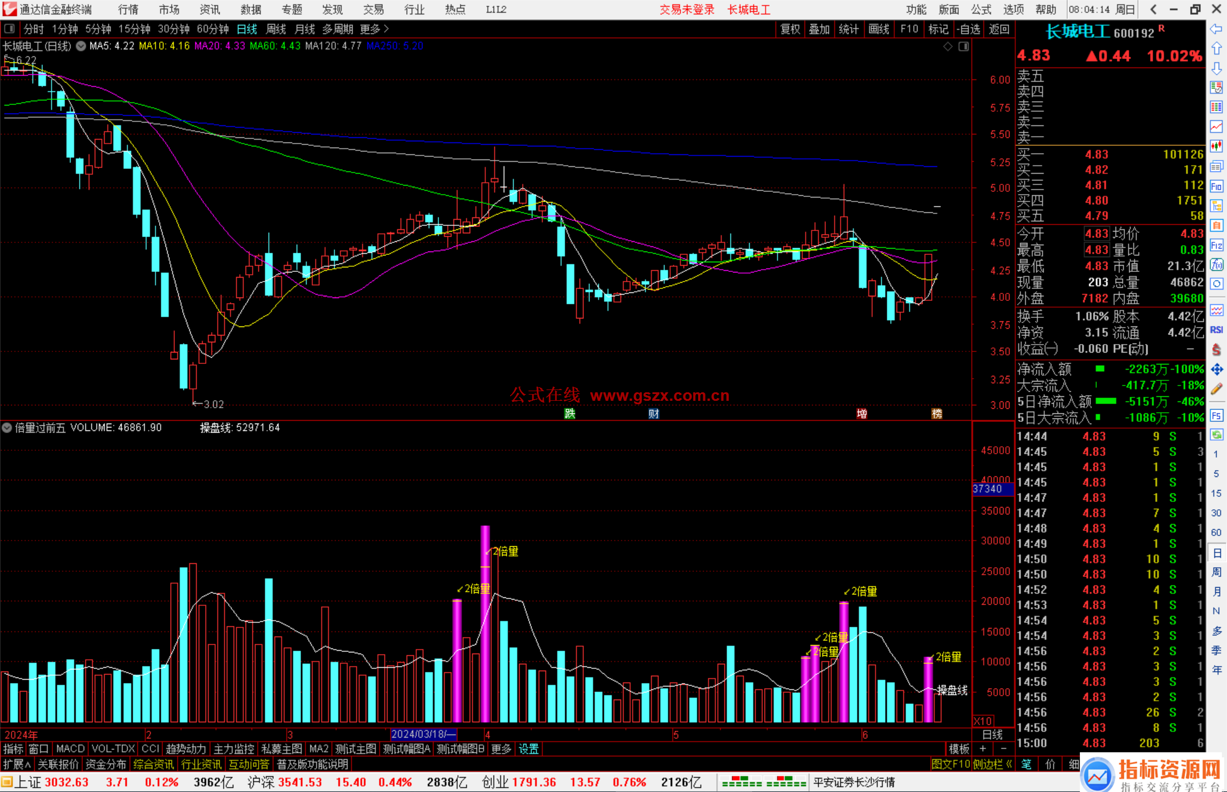Open the 资讯 menu

[x=210, y=9]
